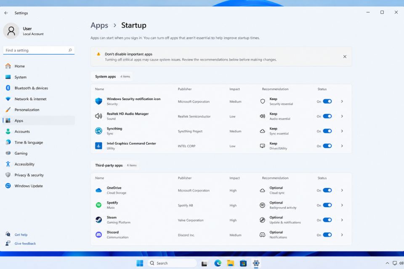
Task: Open tray hidden icons chevron
Action: [387, 263]
